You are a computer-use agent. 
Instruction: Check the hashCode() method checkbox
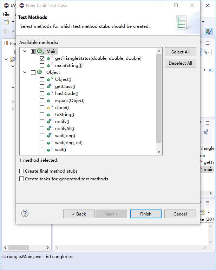point(42,94)
